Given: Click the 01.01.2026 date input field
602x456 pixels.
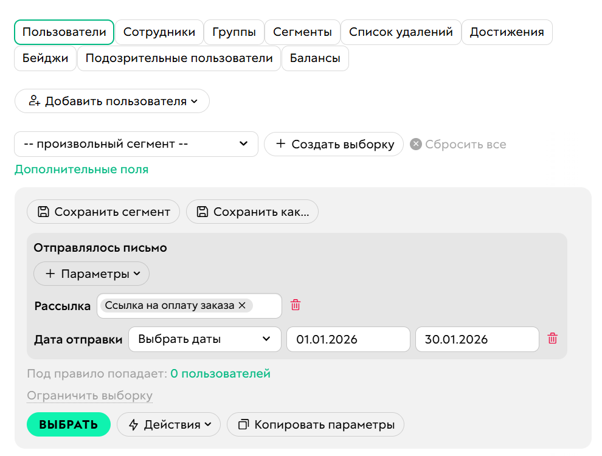Looking at the screenshot, I should pos(348,339).
